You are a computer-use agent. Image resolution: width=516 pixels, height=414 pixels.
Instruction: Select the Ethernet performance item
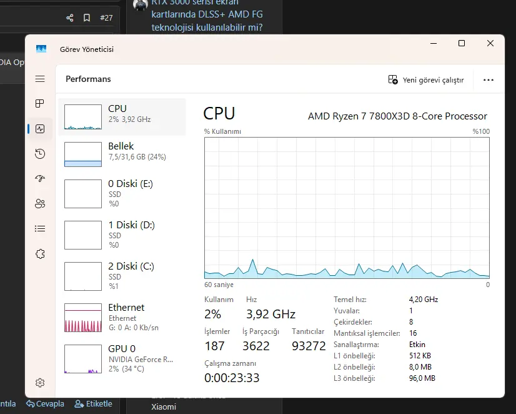122,317
